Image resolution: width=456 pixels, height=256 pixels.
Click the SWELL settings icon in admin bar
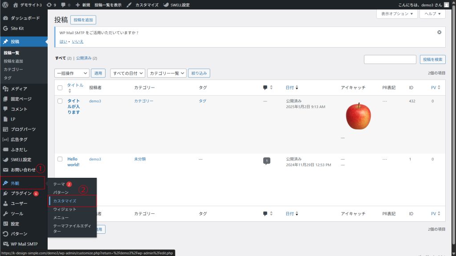coord(166,5)
